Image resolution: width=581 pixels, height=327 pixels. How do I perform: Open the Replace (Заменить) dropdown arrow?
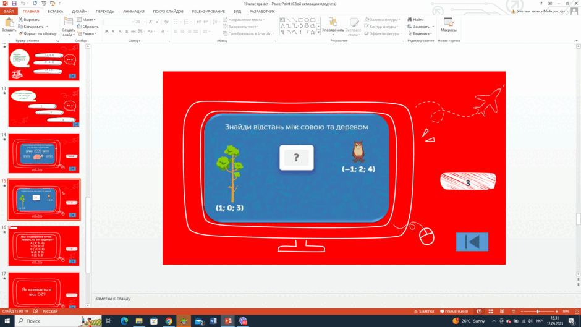pos(433,27)
